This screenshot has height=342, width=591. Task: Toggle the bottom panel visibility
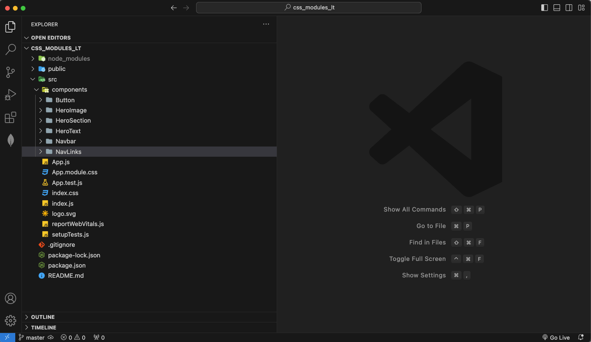(557, 7)
